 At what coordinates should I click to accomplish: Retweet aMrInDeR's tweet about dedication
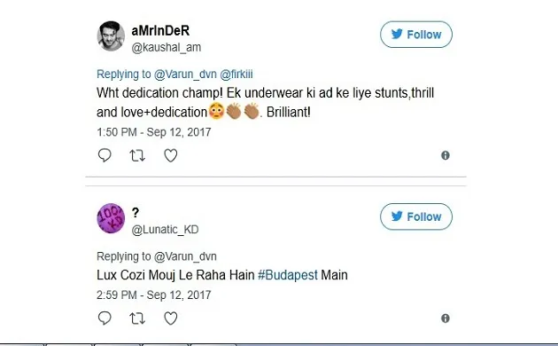(x=137, y=156)
